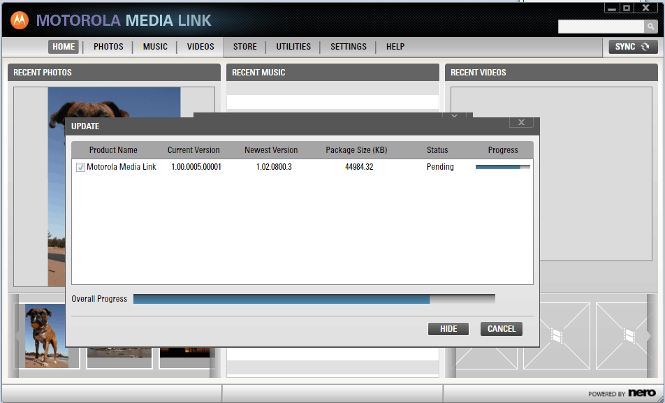Click the Status column header
Image resolution: width=665 pixels, height=403 pixels.
click(x=437, y=150)
